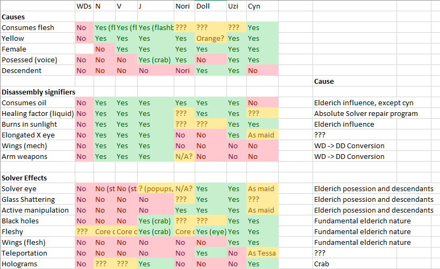The image size is (440, 269).
Task: Click the 'Posessed (voice)' row label
Action: click(x=38, y=60)
